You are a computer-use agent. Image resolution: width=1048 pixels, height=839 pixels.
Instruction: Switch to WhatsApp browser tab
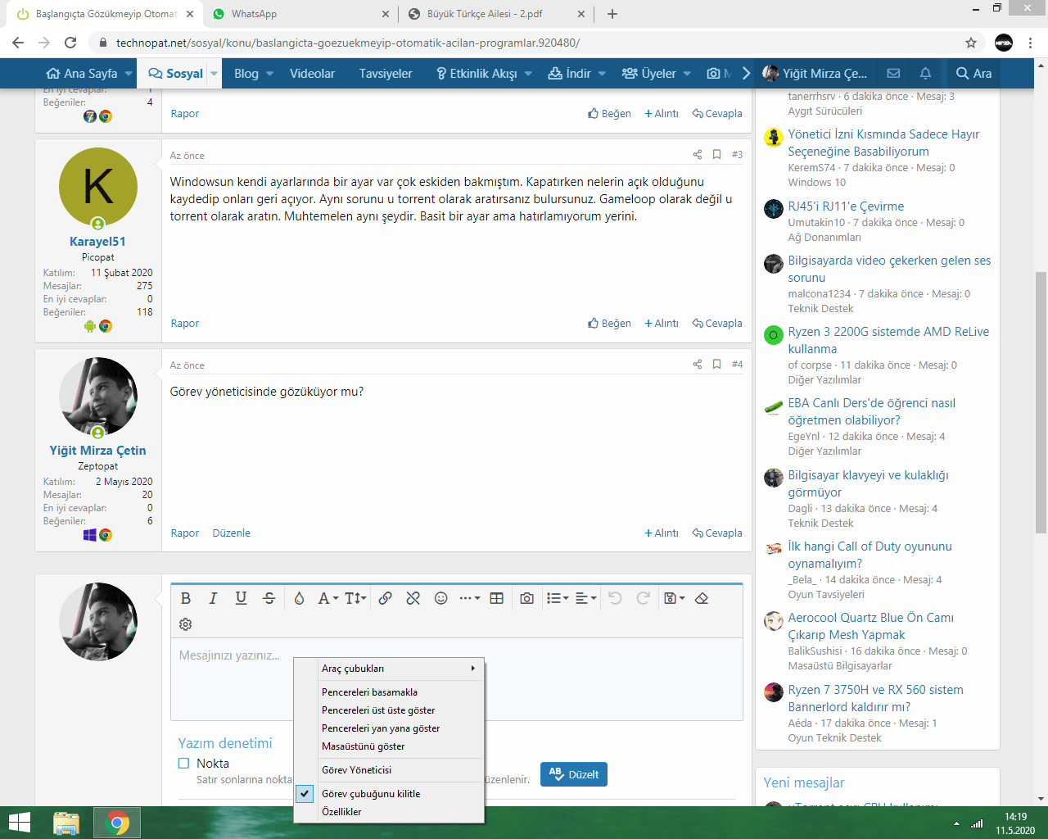[300, 14]
